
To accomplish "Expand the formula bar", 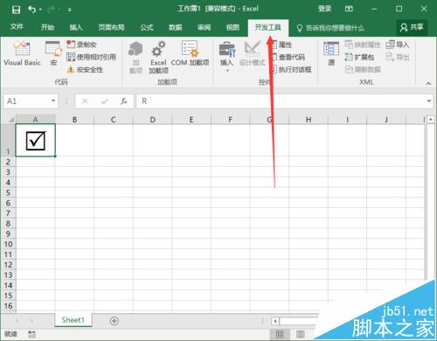I will tap(429, 101).
